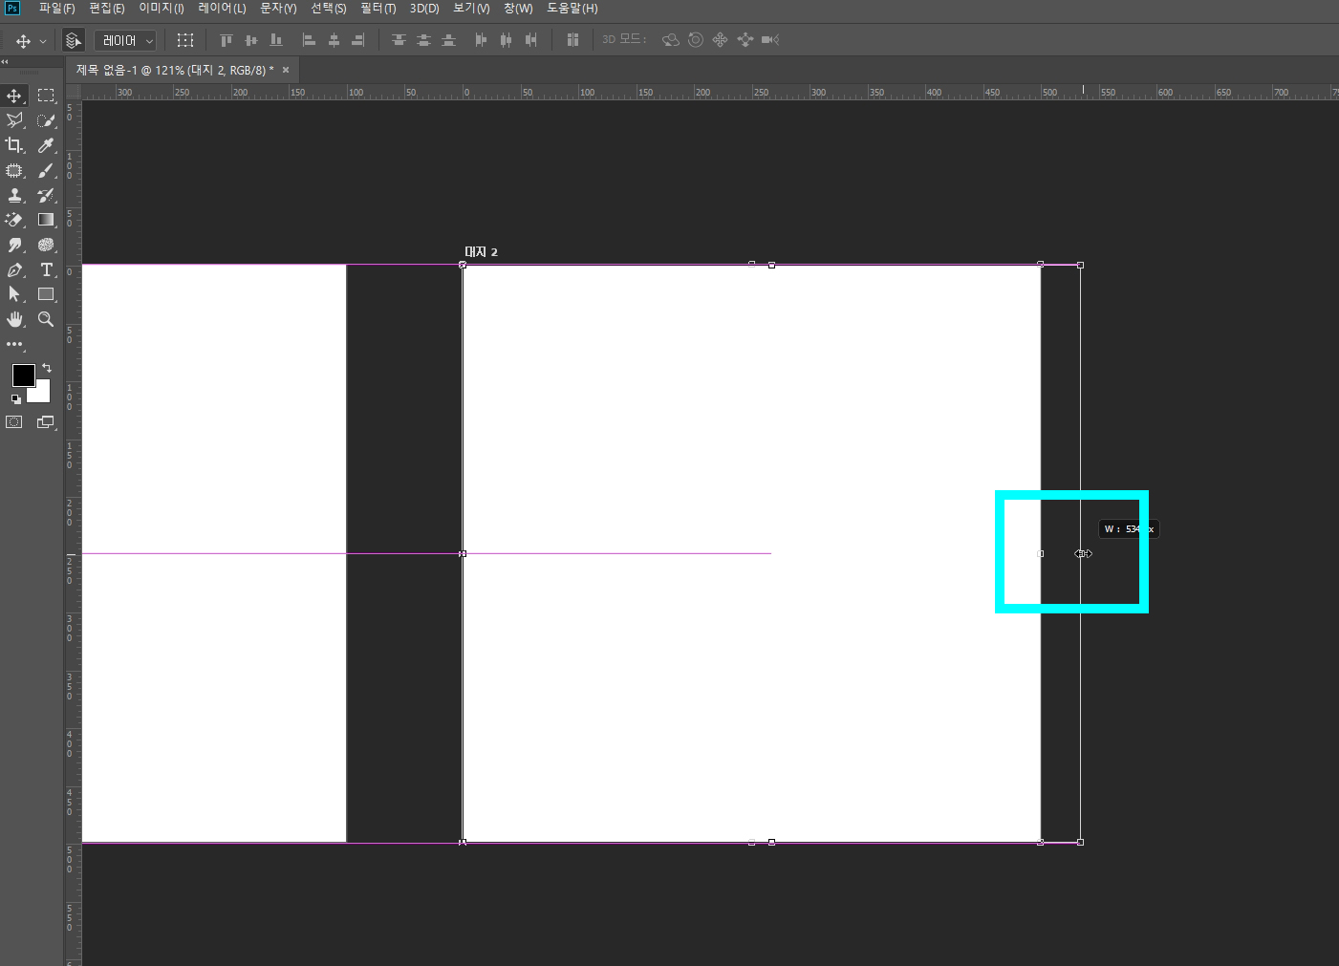Align bottom edges
Image resolution: width=1339 pixels, height=966 pixels.
click(276, 40)
